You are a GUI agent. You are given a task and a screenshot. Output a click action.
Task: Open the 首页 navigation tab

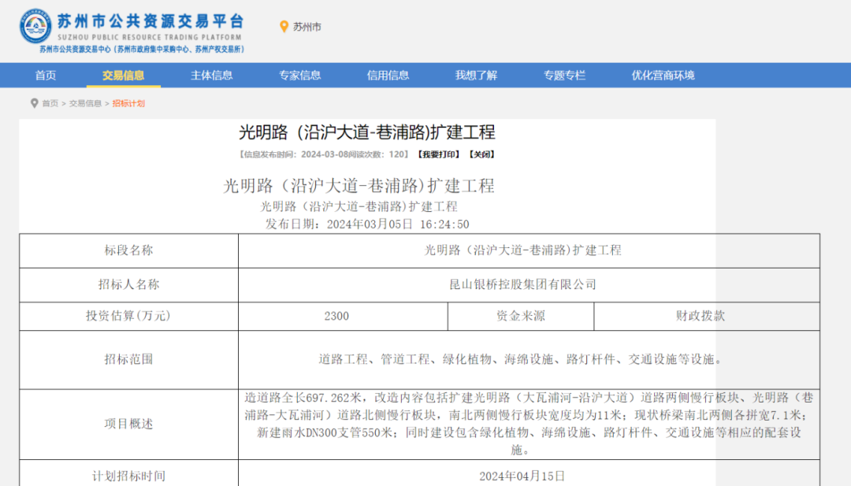click(46, 76)
